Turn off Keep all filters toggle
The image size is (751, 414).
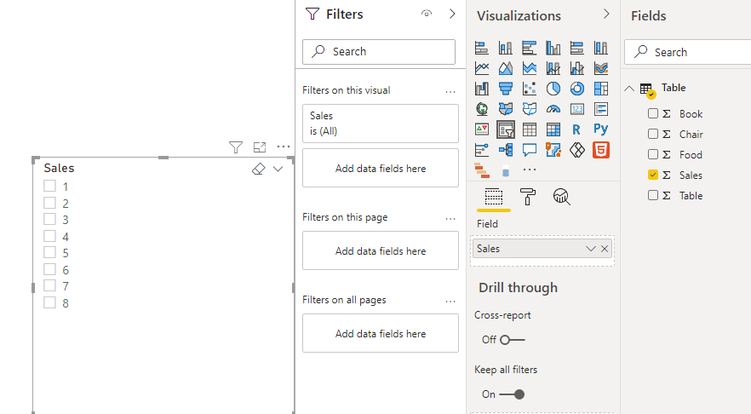[512, 394]
